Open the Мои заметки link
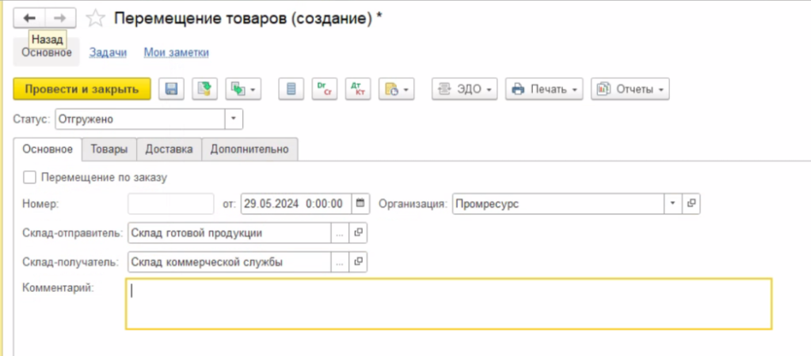 pos(176,53)
